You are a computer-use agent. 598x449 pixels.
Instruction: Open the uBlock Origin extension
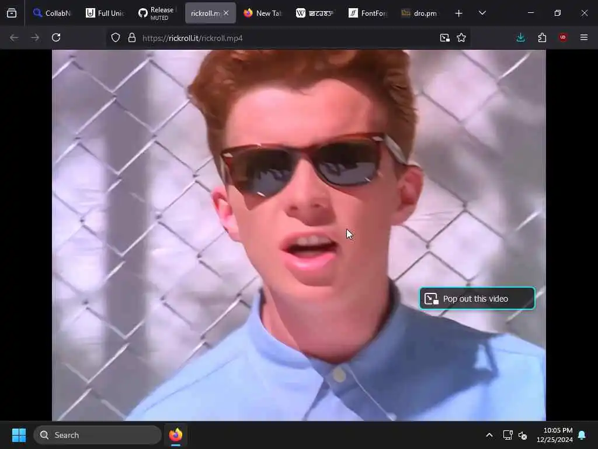point(563,38)
